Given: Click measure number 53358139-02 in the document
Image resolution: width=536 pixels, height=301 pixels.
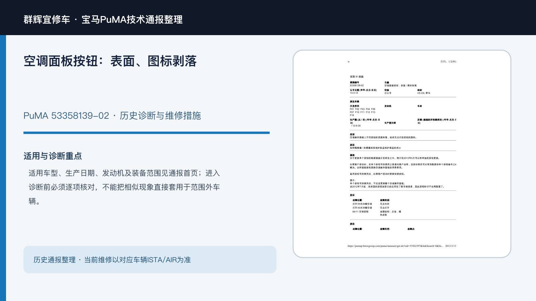Looking at the screenshot, I should (357, 85).
